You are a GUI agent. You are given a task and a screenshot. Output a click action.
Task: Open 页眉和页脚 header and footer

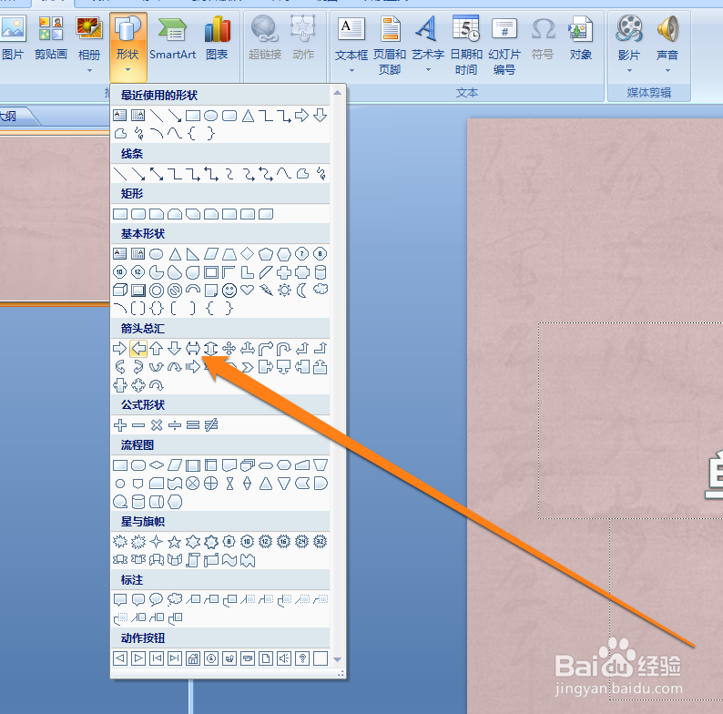coord(390,46)
